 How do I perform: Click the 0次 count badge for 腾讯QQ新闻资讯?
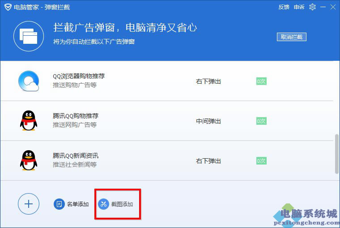point(261,161)
